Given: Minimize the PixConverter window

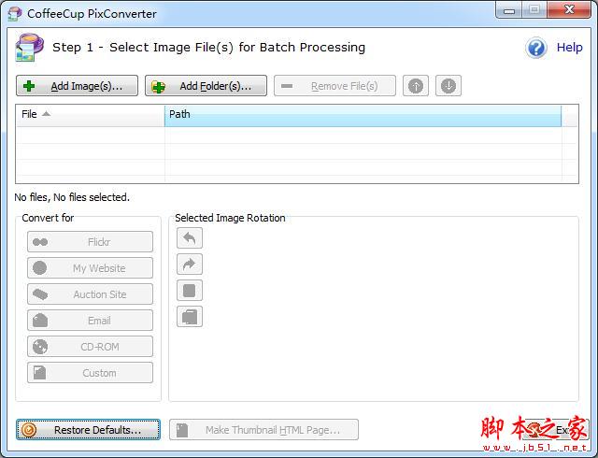Looking at the screenshot, I should point(508,10).
